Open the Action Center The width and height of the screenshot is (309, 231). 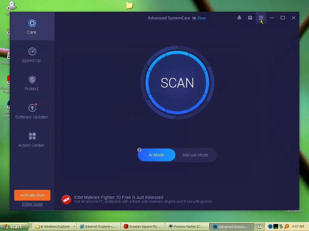(x=32, y=140)
